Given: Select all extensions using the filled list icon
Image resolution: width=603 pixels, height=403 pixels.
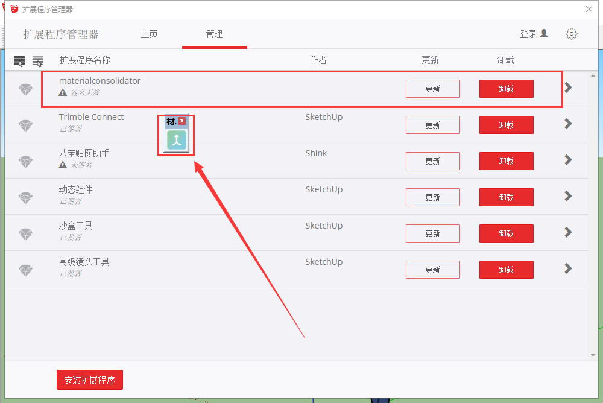Looking at the screenshot, I should (19, 61).
